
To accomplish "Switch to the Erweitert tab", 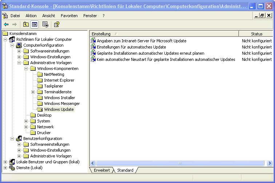I will pyautogui.click(x=102, y=170).
